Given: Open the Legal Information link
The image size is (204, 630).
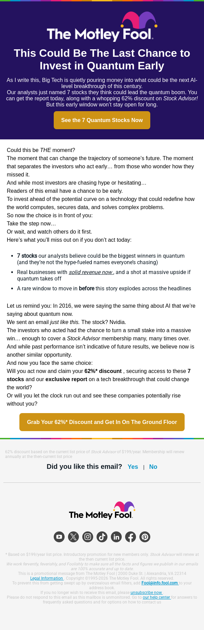Looking at the screenshot, I should pyautogui.click(x=47, y=578).
